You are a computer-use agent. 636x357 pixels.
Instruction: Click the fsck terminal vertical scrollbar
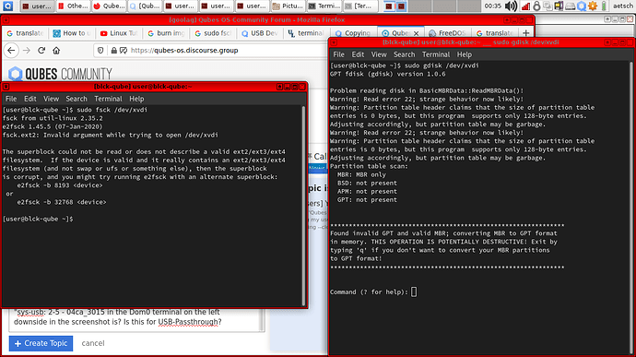[303, 206]
